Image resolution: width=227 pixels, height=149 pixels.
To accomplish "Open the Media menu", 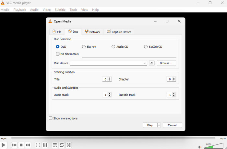I will click(5, 10).
